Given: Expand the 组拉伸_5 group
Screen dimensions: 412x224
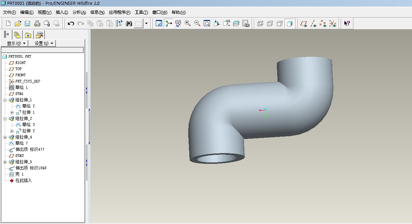Looking at the screenshot, I should [x=5, y=162].
